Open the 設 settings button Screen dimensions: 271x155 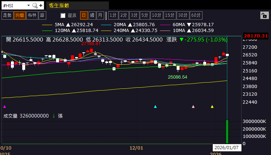(43, 15)
